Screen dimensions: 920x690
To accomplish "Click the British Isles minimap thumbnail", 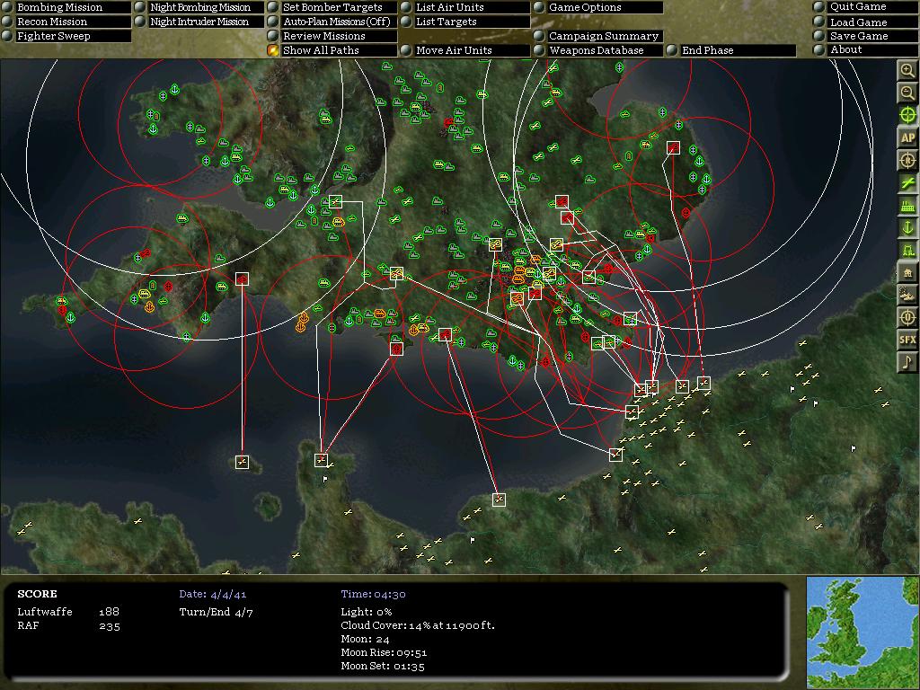I will 863,632.
